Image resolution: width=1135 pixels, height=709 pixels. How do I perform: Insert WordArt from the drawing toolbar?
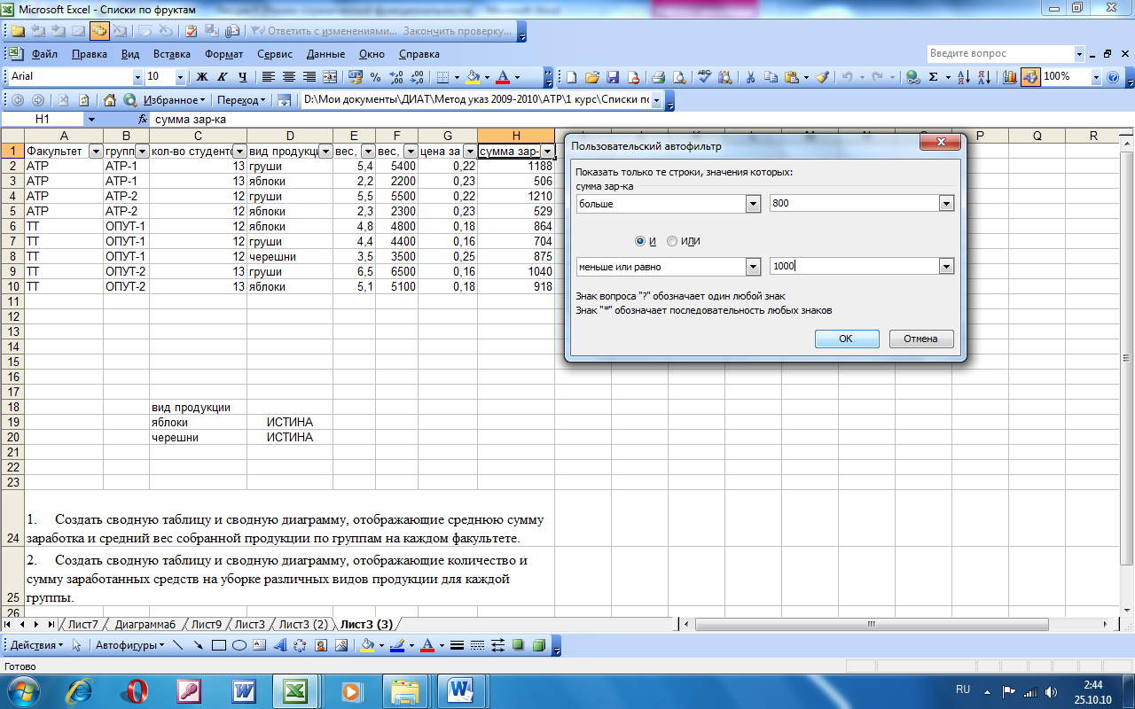click(x=279, y=645)
